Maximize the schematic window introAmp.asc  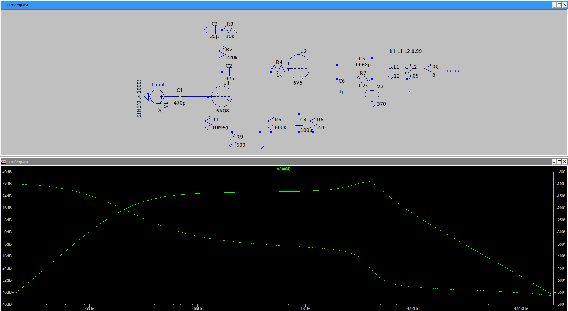coord(559,5)
